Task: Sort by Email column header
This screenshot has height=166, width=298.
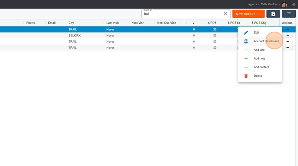Action: [x=52, y=23]
